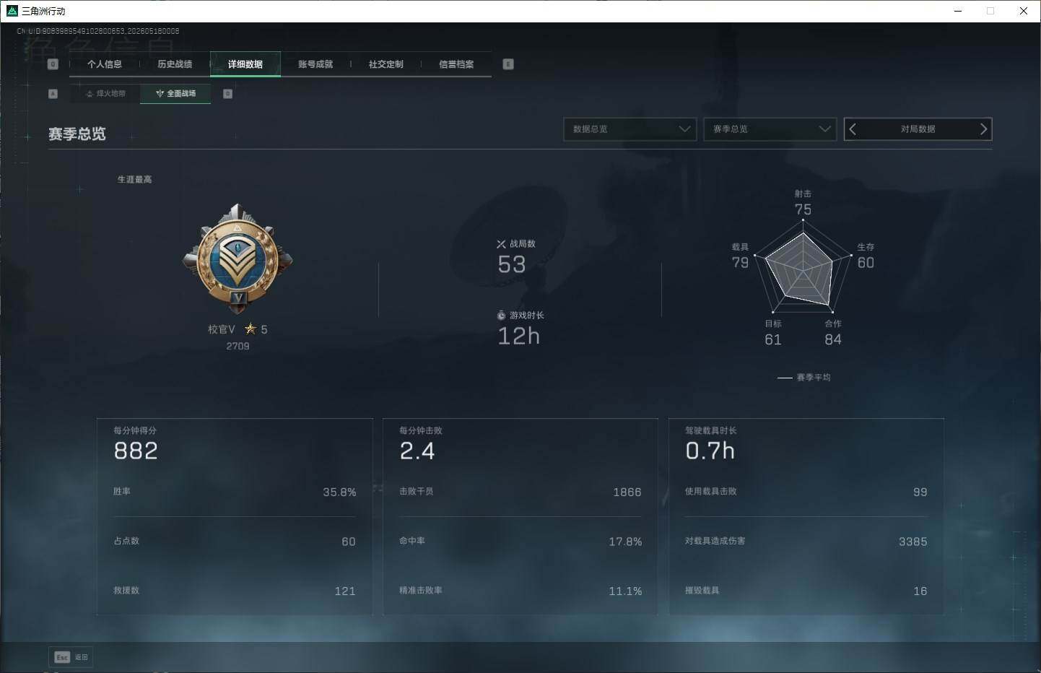Click the 占点数 row value 60

(349, 542)
